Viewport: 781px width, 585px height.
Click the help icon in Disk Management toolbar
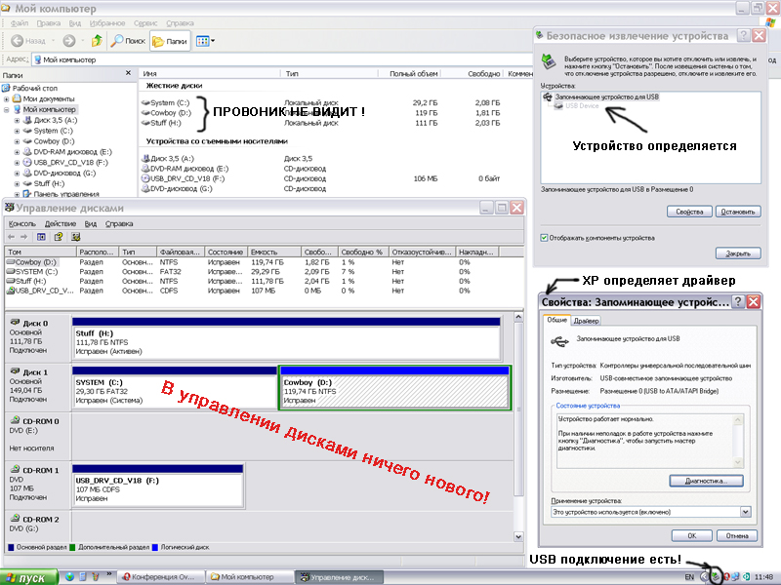click(59, 237)
